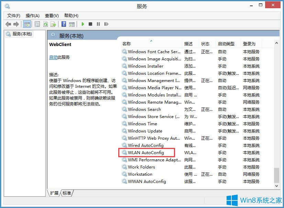
Task: Toggle the action pane visibility icon
Action: point(72,24)
